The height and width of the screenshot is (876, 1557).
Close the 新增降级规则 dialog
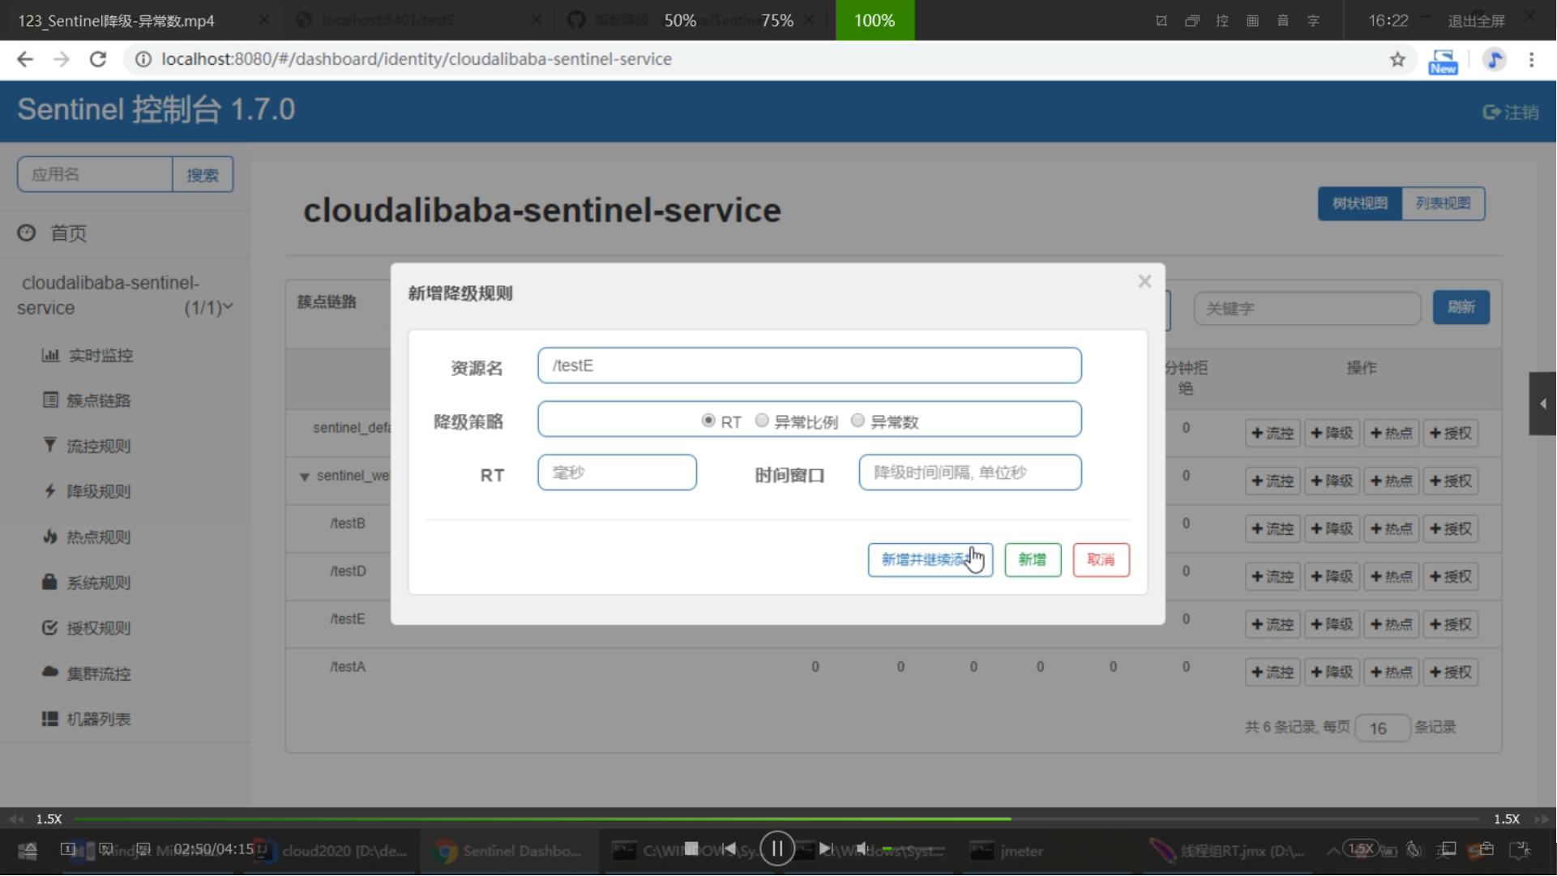1144,281
